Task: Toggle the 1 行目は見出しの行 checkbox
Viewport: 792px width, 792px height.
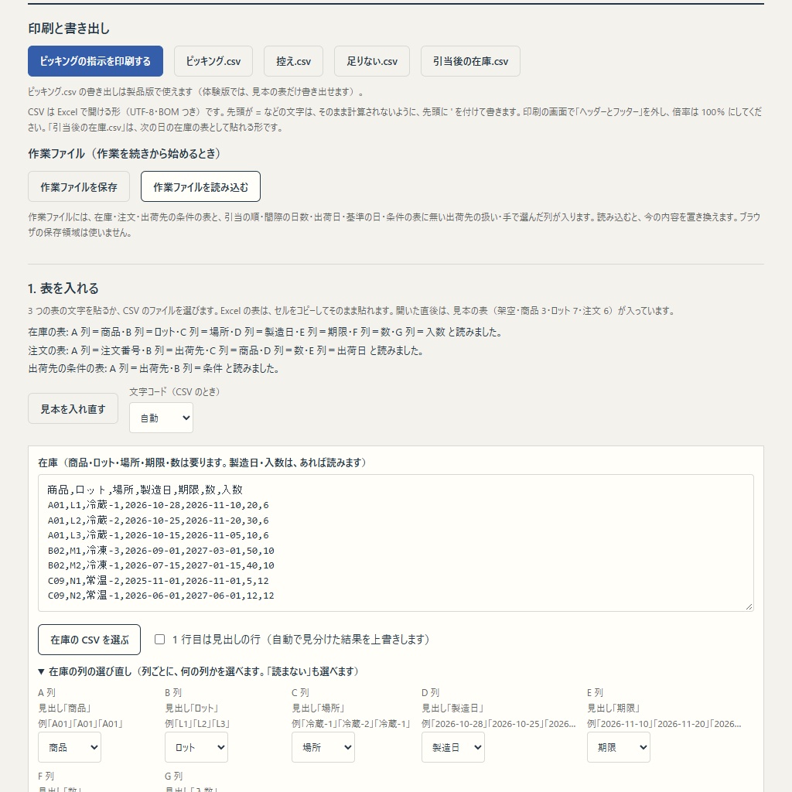Action: 159,640
